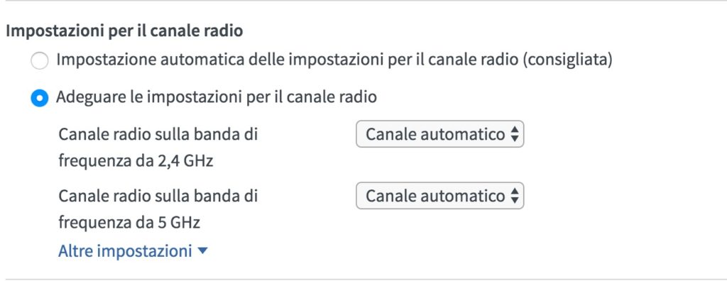Click the up-down arrows icon on the 5 GHz selector
The width and height of the screenshot is (727, 281).
click(x=514, y=196)
